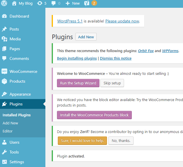Screen dimensions: 183x167
Task: Click the Users person icon
Action: [x=4, y=142]
